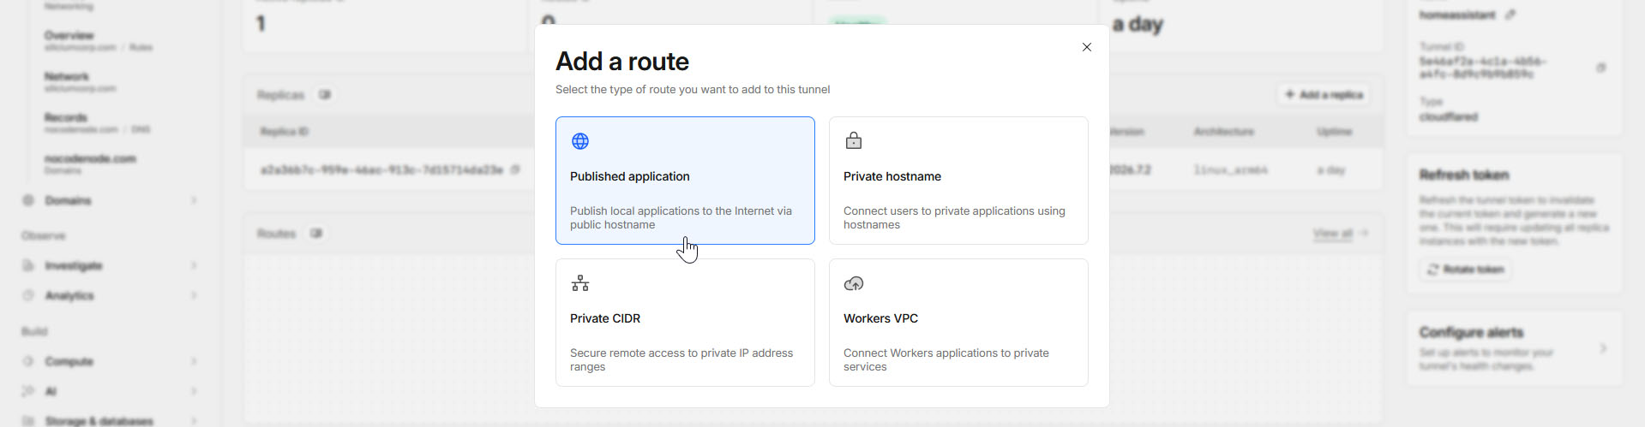Copy the Tunnel ID value
This screenshot has width=1645, height=427.
click(x=1600, y=68)
